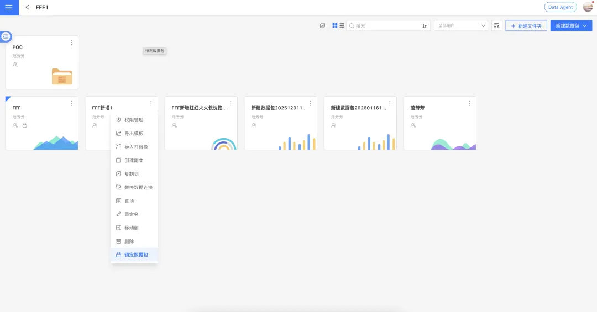Screen dimensions: 597x312
Task: Open the Data Agent assistant
Action: [x=560, y=7]
